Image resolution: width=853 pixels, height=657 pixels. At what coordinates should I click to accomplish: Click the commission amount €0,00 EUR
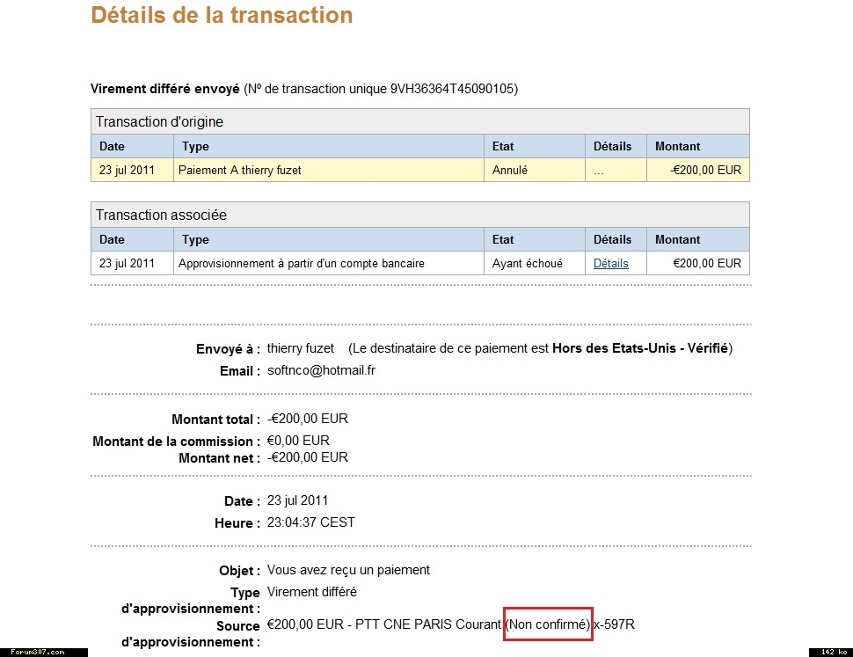coord(298,440)
